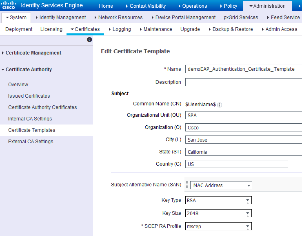Click the Organizational Unit field containing SPA
Viewport: 302px width, 236px height.
click(244, 115)
